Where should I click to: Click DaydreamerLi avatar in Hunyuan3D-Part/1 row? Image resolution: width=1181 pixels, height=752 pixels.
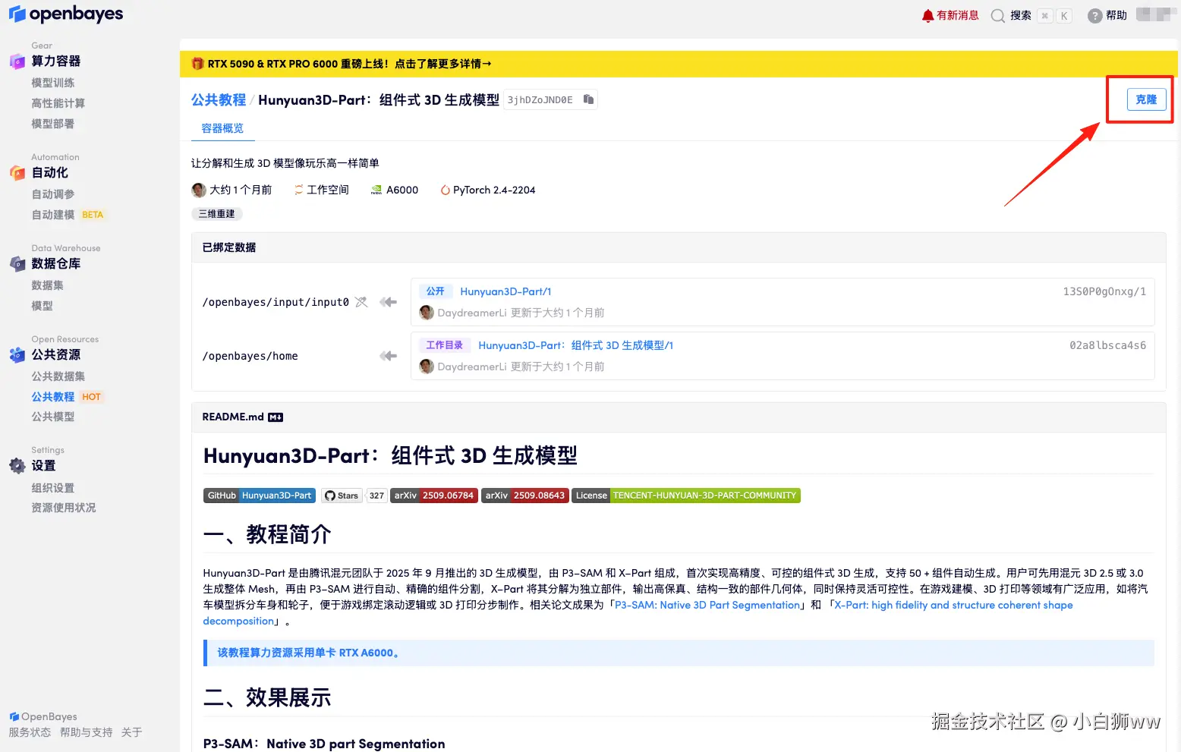pyautogui.click(x=427, y=313)
